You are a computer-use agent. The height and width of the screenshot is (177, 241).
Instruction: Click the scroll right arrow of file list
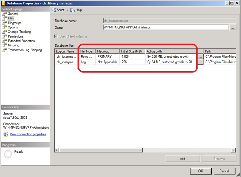pyautogui.click(x=233, y=150)
